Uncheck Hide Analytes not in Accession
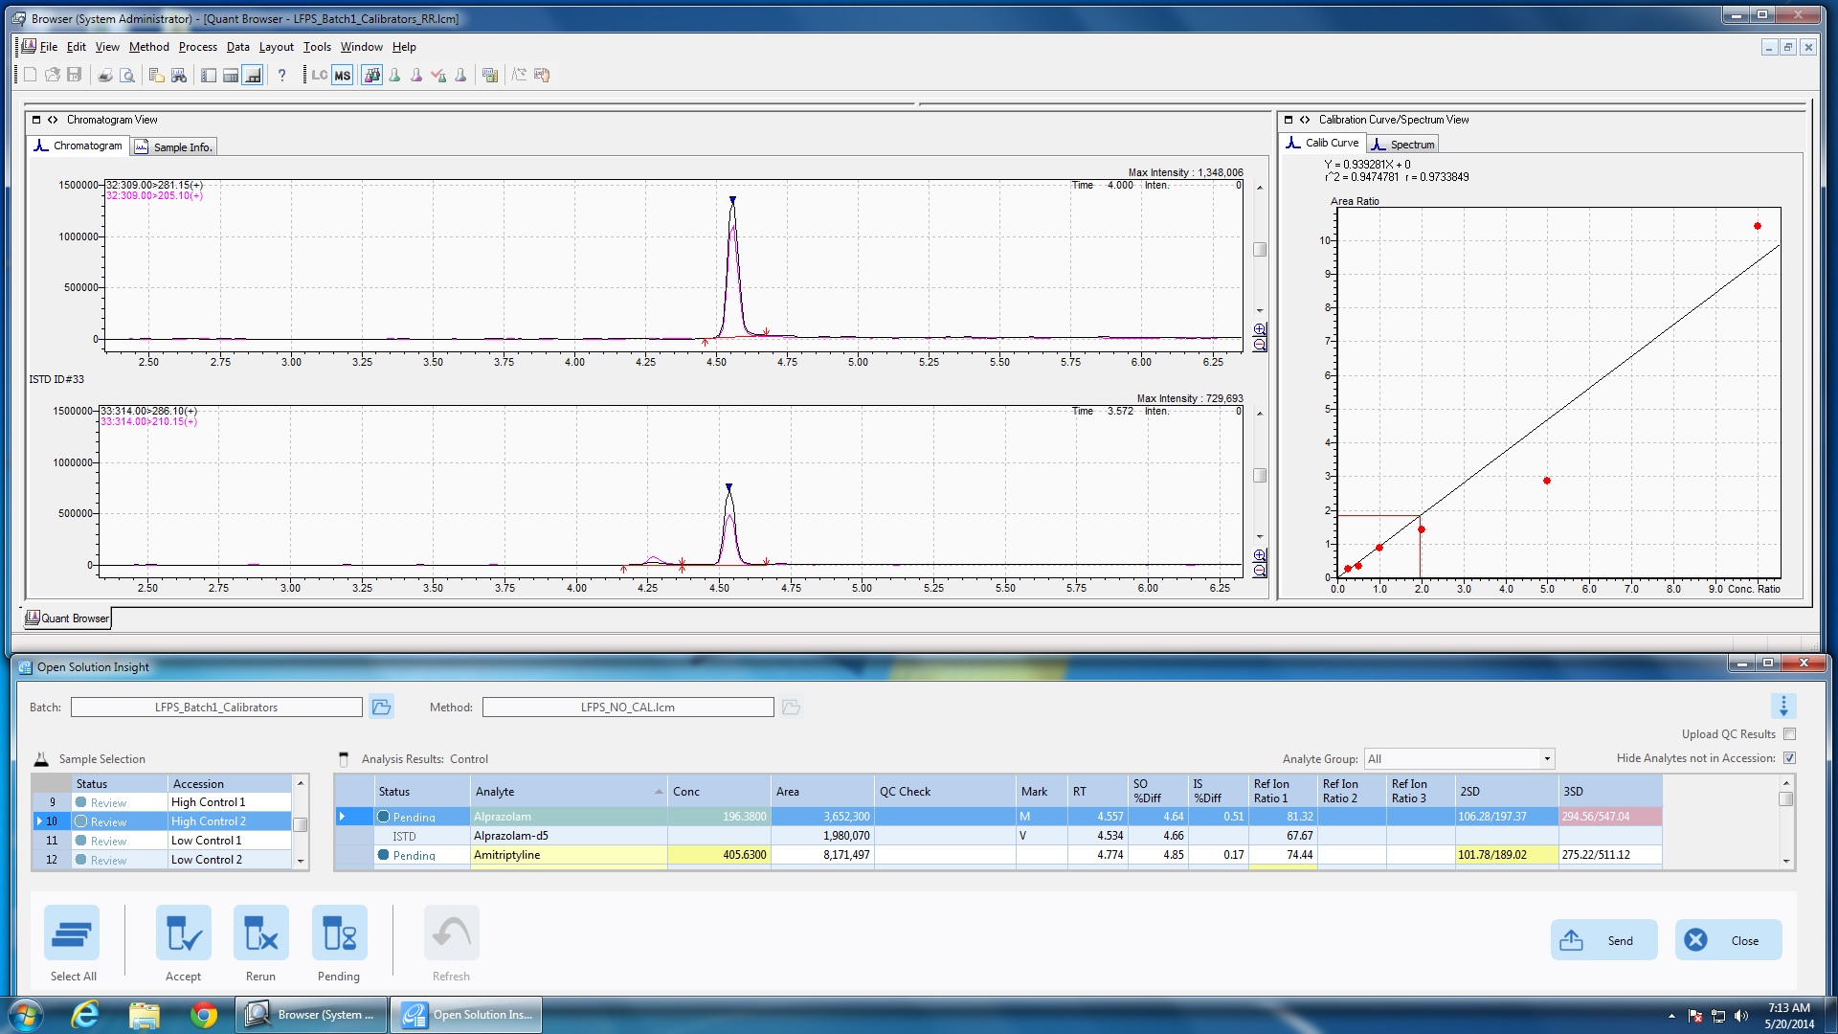Image resolution: width=1838 pixels, height=1034 pixels. [1789, 758]
